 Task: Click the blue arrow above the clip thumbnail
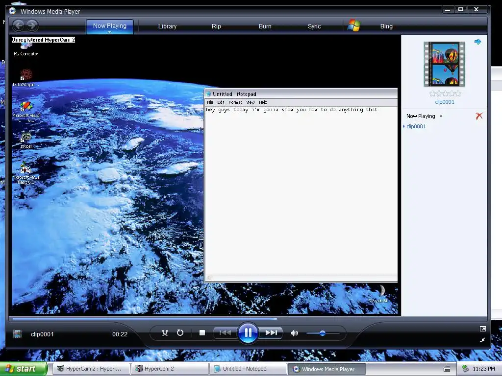(477, 42)
